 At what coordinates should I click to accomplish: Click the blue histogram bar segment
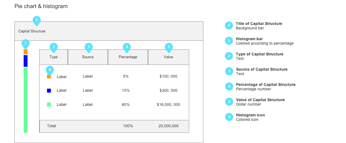[x=26, y=61]
